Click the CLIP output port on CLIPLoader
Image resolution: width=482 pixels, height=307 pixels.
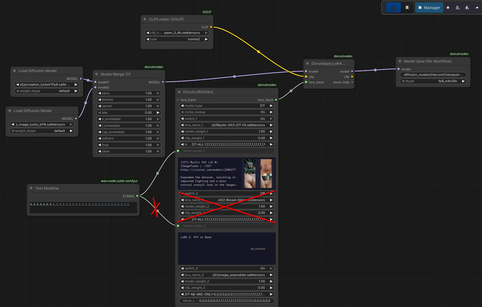211,27
